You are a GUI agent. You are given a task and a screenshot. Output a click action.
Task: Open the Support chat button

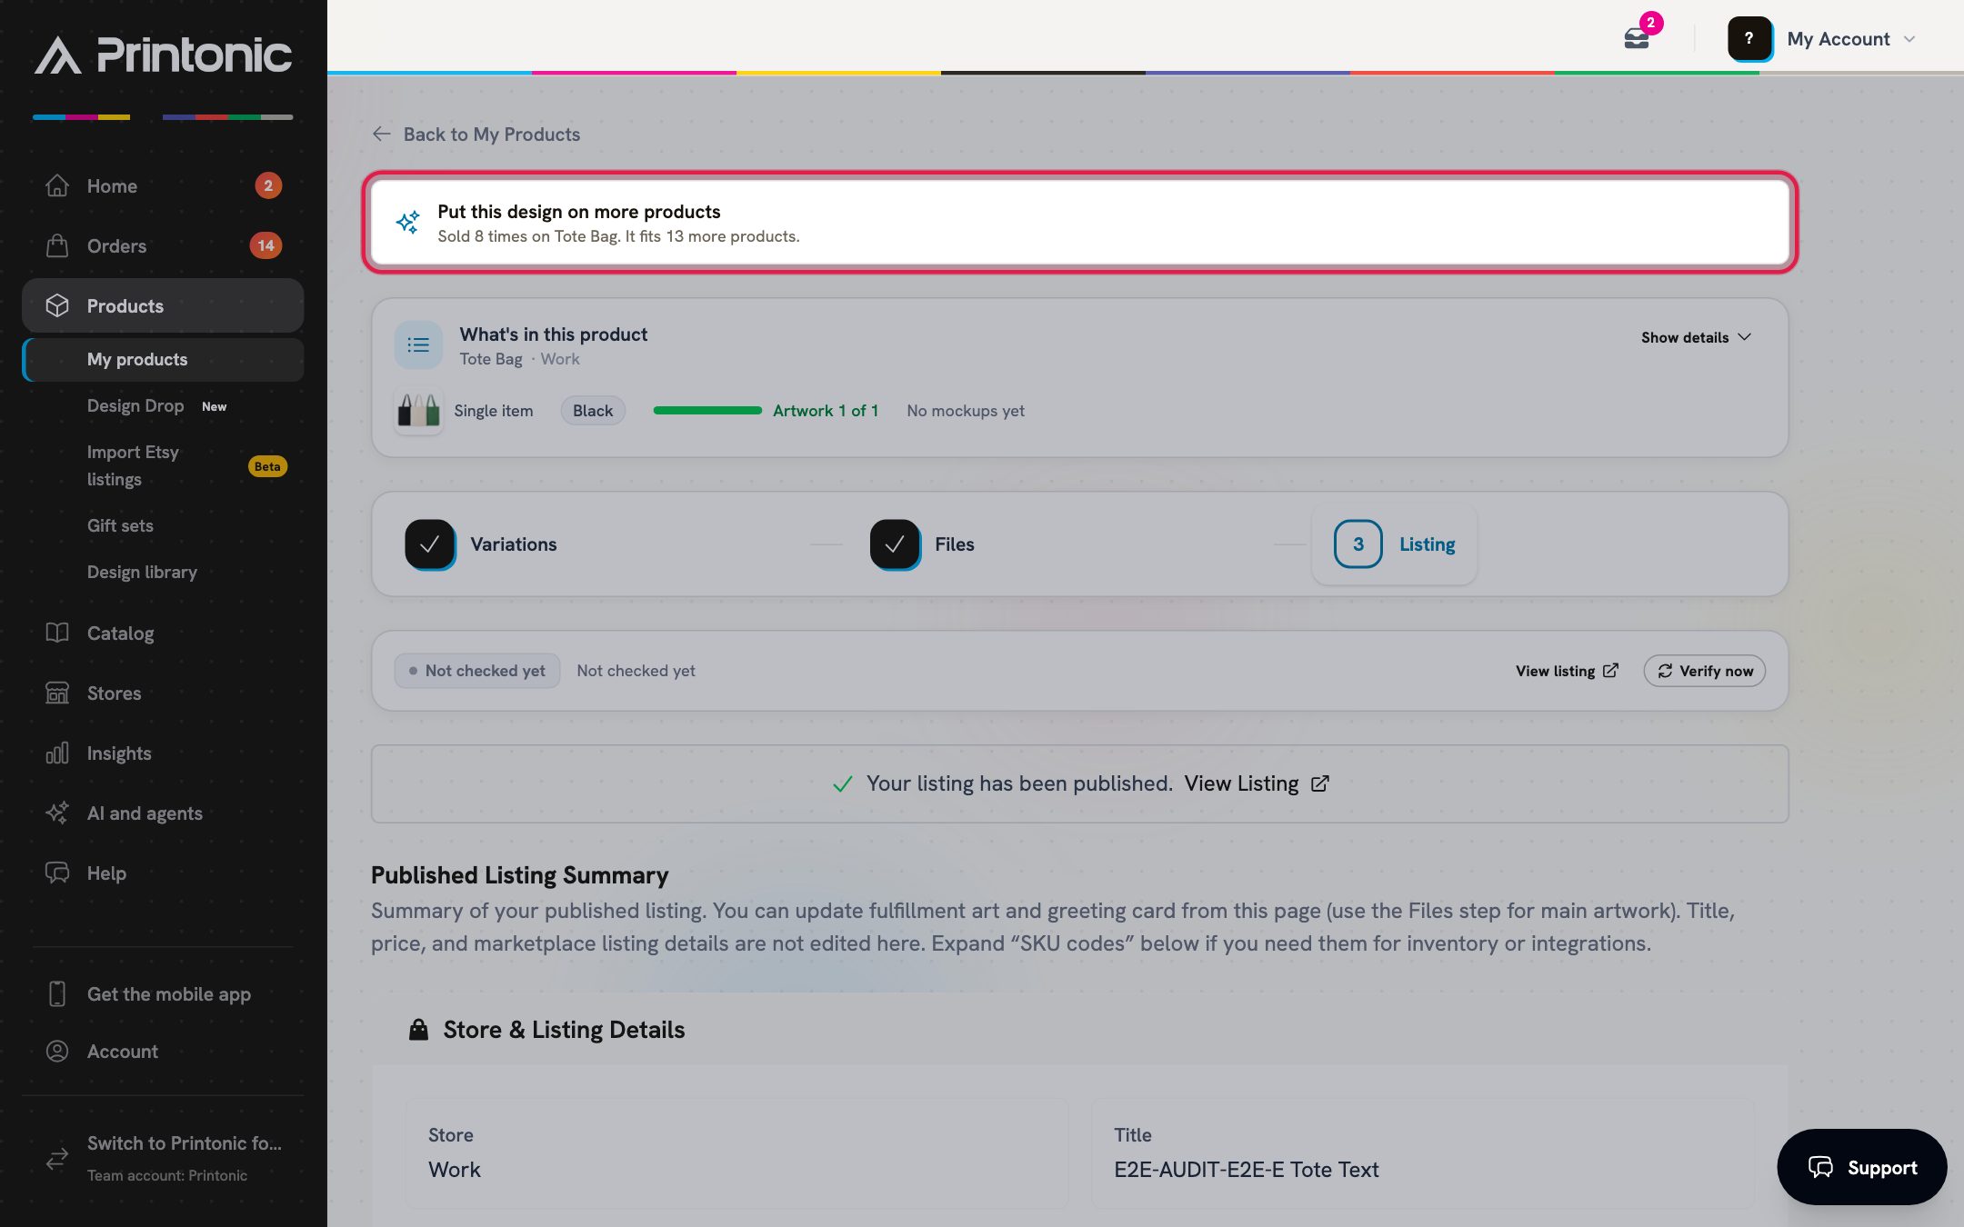[x=1862, y=1167]
